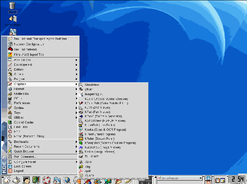The width and height of the screenshot is (247, 184).
Task: Expand the Multimedia submenu
Action: tap(43, 94)
